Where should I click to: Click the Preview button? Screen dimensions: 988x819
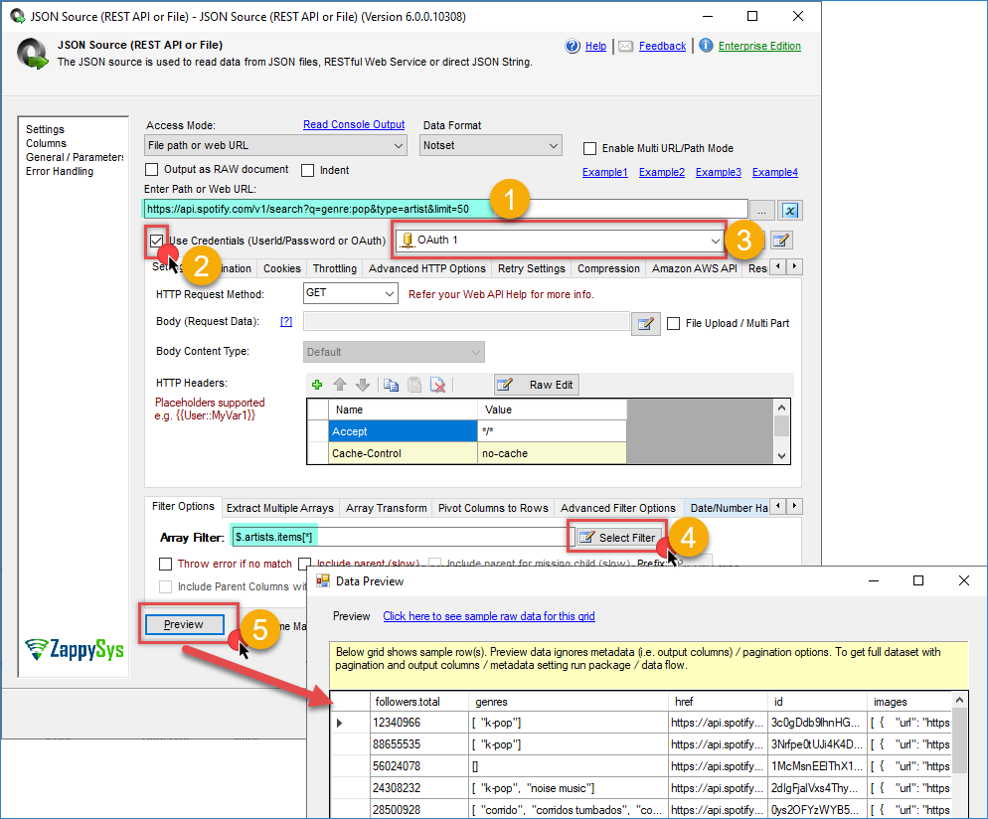(184, 624)
